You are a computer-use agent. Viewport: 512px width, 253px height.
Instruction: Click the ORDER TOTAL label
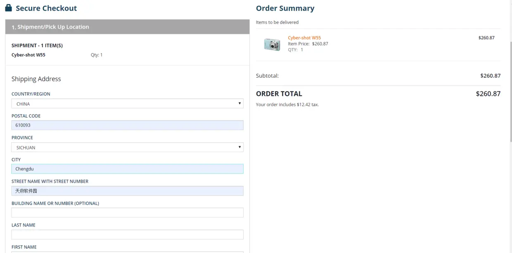[x=279, y=94]
